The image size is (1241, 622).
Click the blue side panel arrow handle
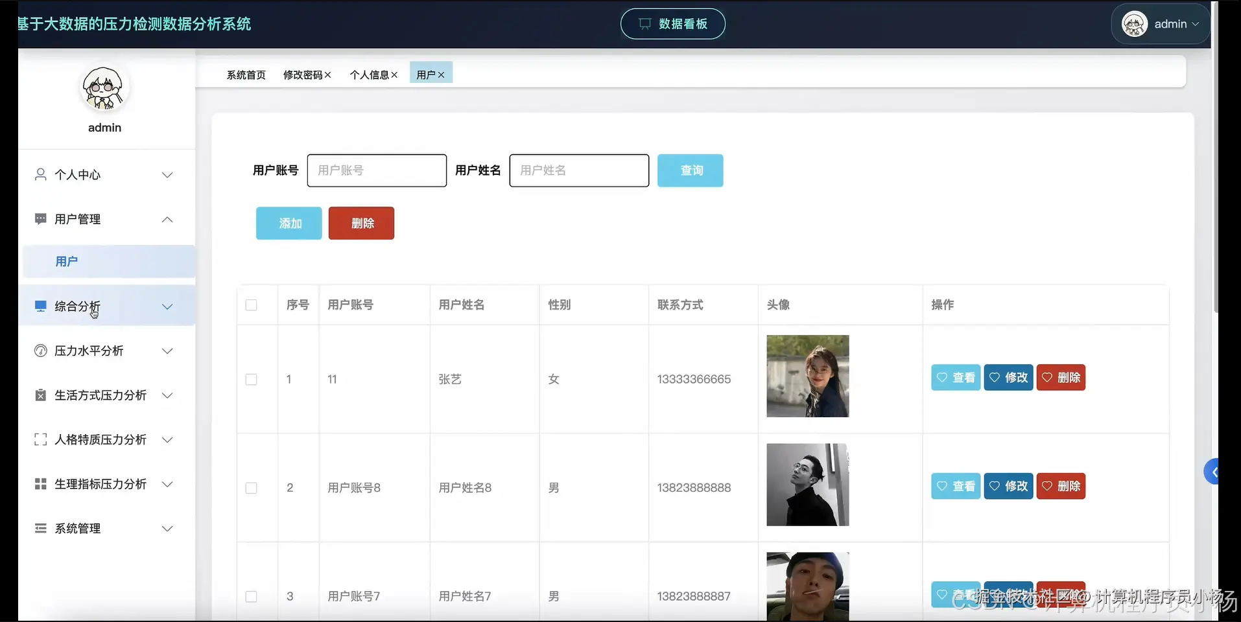[1211, 472]
